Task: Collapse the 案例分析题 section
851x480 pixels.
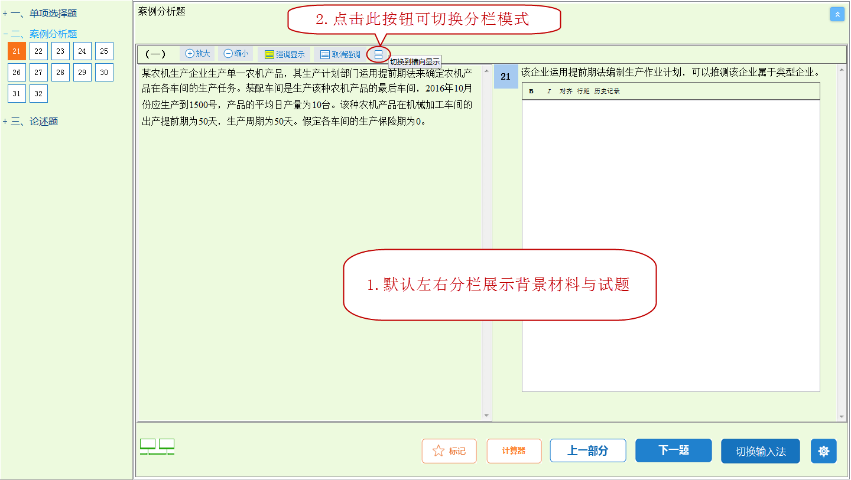Action: [6, 34]
